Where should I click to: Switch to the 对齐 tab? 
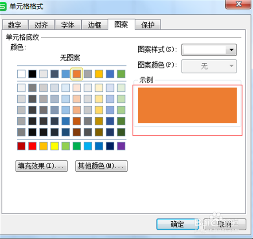[x=42, y=25]
